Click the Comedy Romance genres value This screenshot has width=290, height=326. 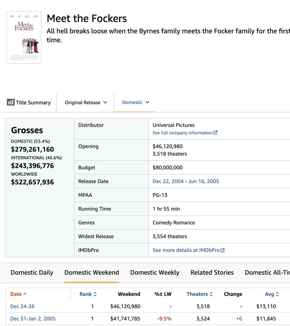click(174, 222)
